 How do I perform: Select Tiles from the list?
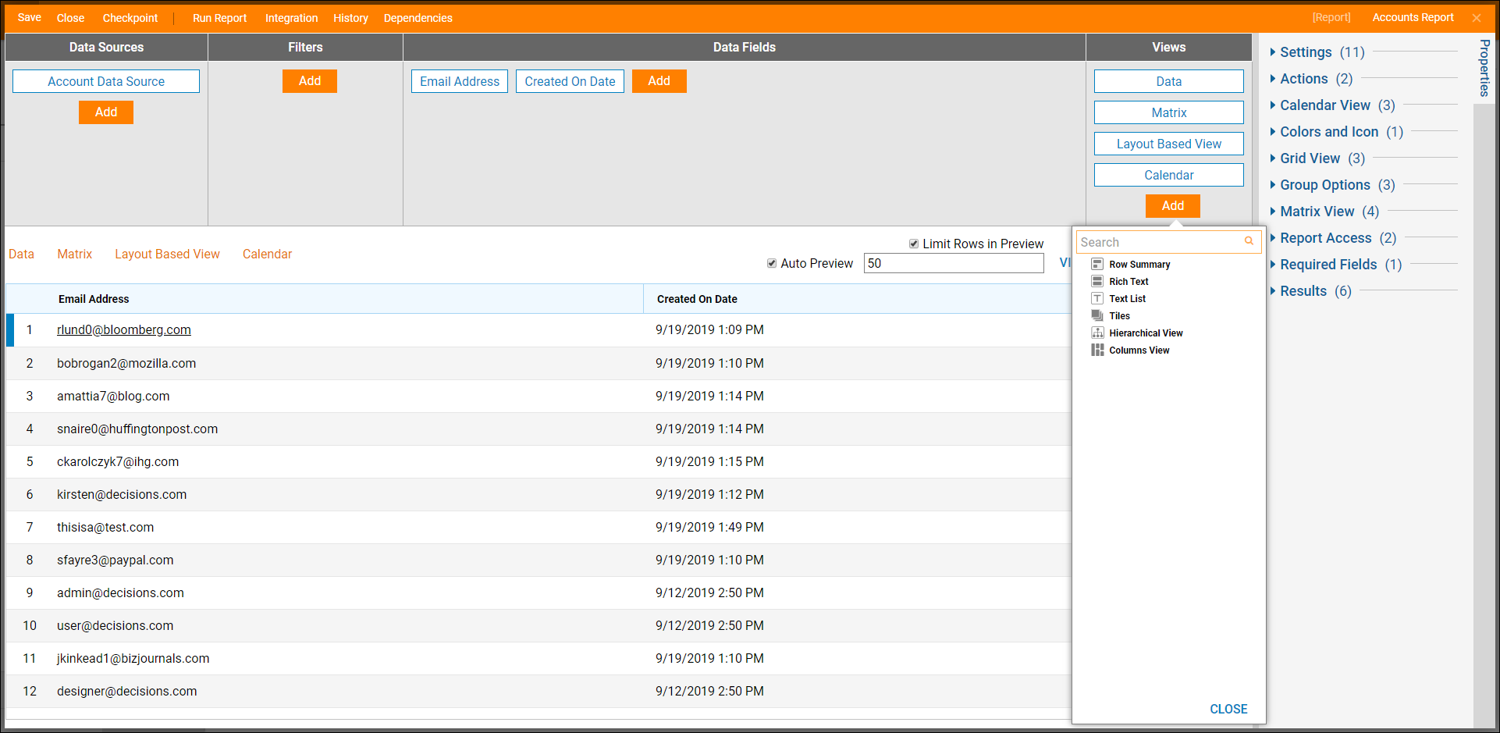click(1119, 315)
